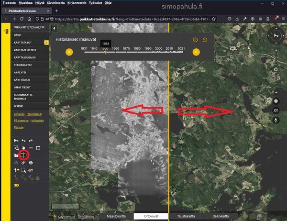Viewport: 287px width, 221px height.
Task: Click the 1951 handle on the timeline slider
Action: coord(105,52)
